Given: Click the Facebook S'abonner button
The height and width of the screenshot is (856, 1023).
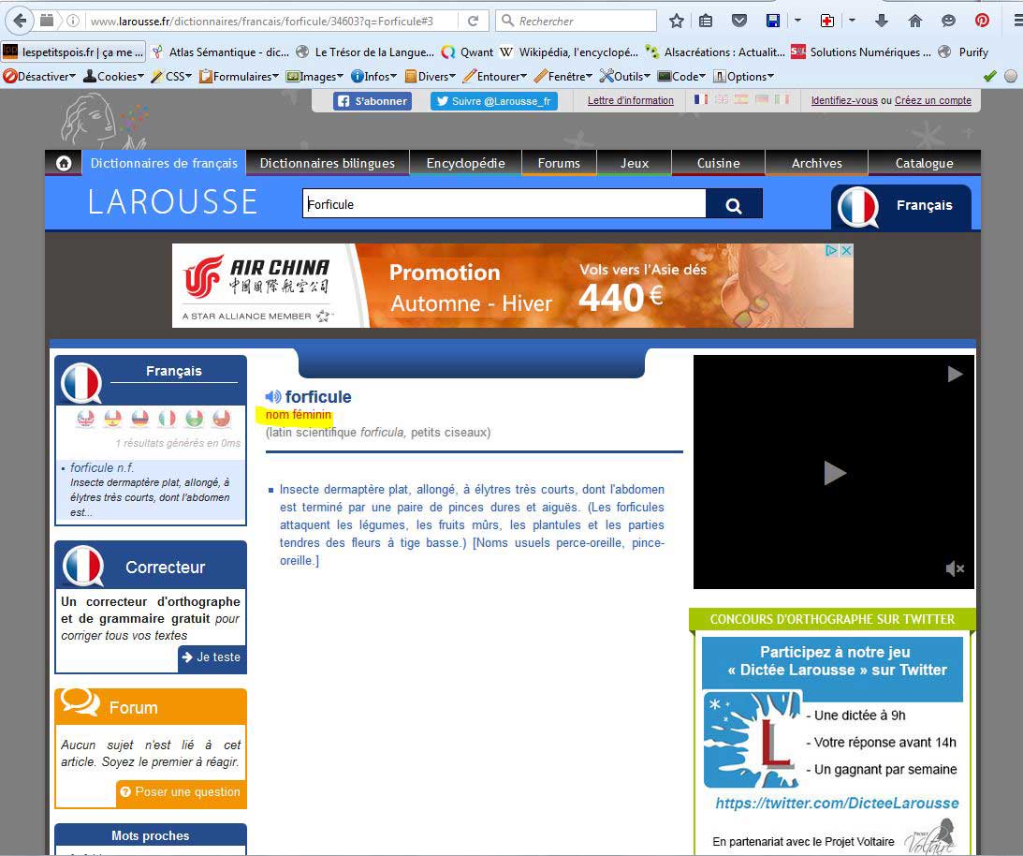Looking at the screenshot, I should 373,100.
